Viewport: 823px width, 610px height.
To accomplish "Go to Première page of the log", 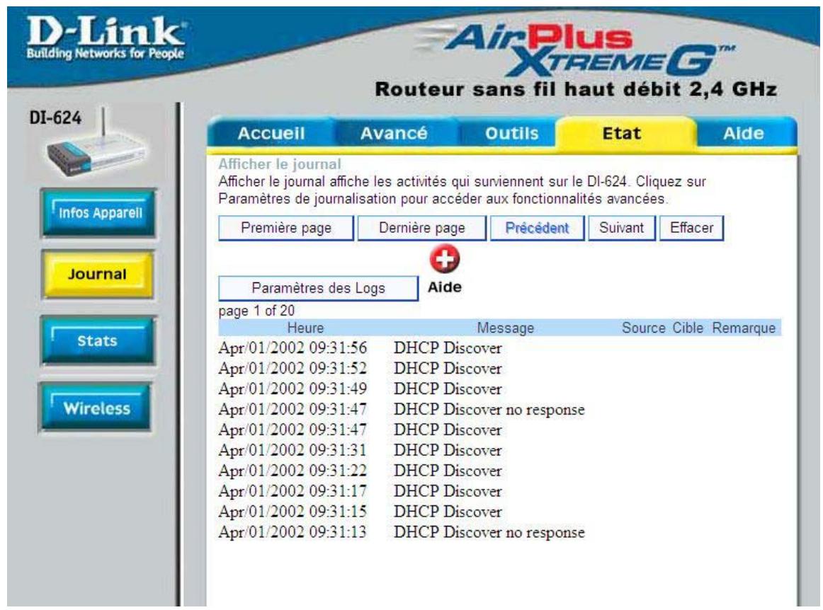I will [x=286, y=228].
